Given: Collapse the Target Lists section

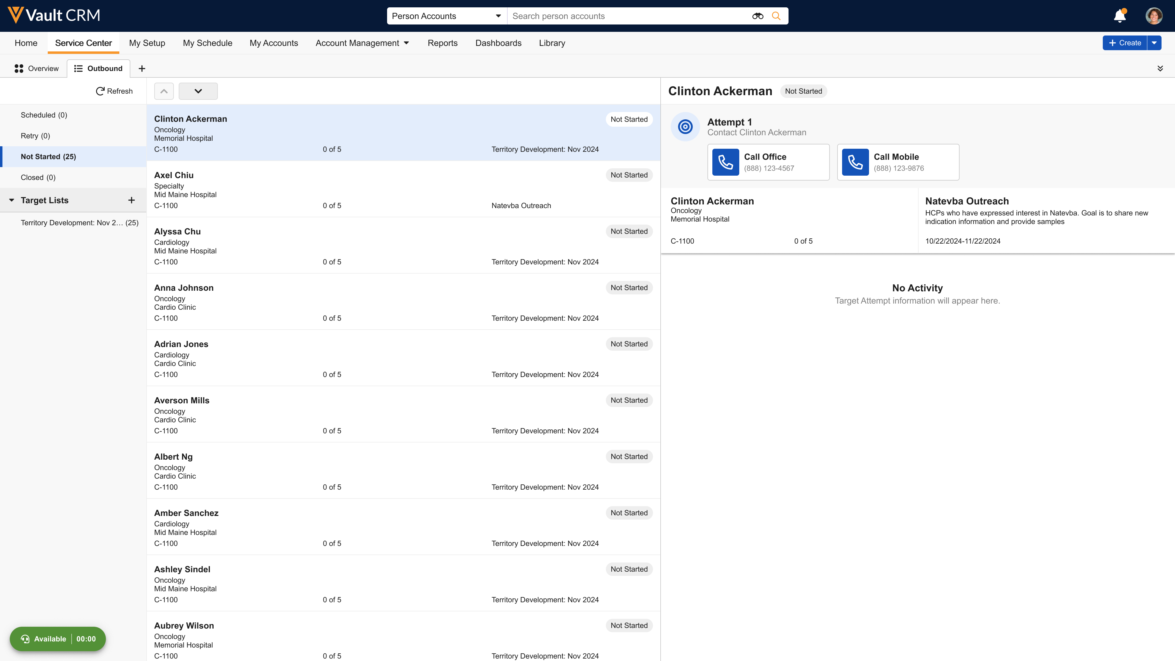Looking at the screenshot, I should coord(12,200).
